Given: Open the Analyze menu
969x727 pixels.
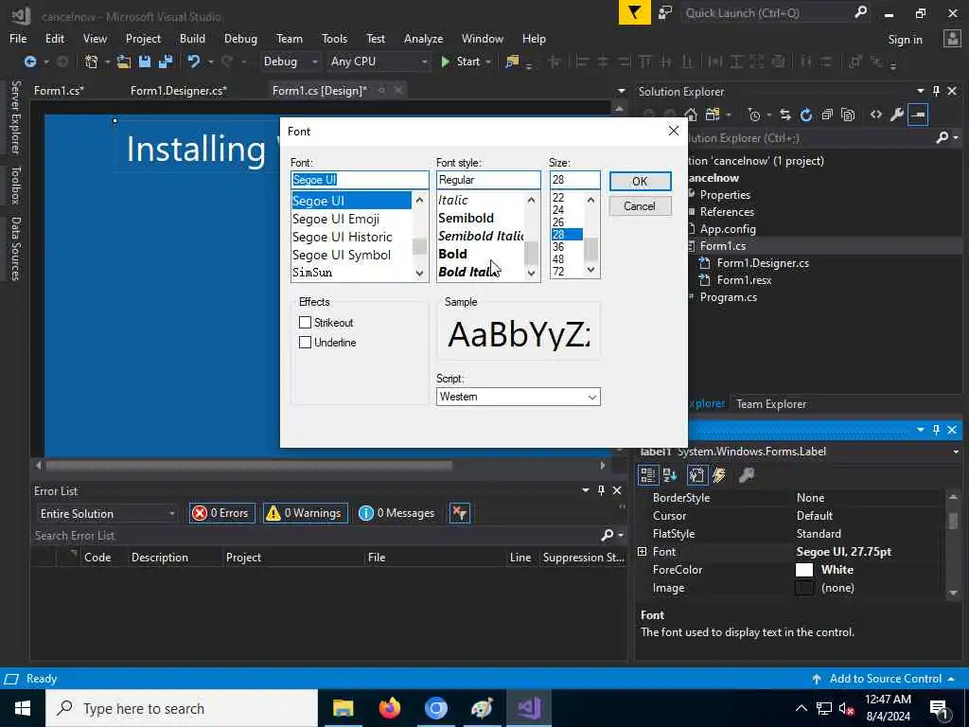Looking at the screenshot, I should pos(423,38).
